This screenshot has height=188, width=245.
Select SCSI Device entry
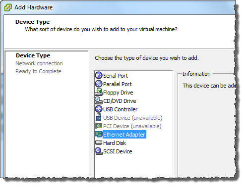point(118,151)
